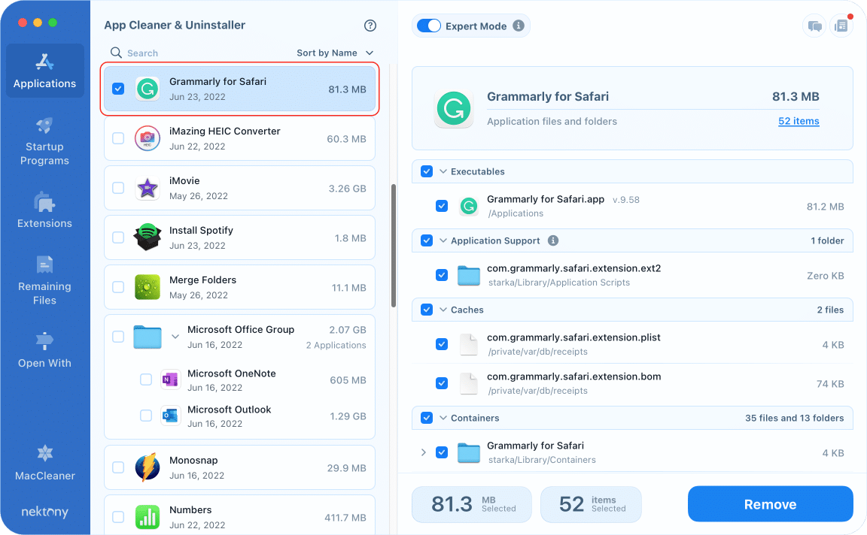Click the Microsoft Outlook icon

[170, 416]
